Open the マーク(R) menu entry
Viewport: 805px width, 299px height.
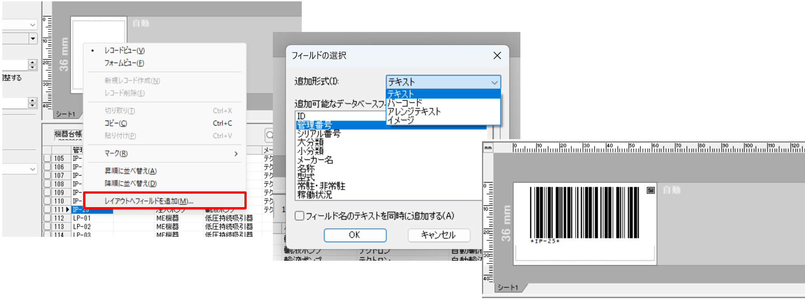pos(116,154)
